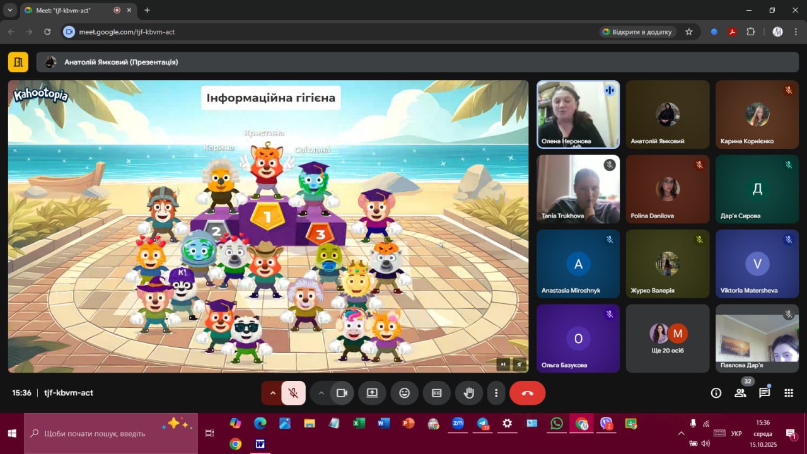Open the meeting details info icon
The height and width of the screenshot is (454, 807).
[716, 393]
